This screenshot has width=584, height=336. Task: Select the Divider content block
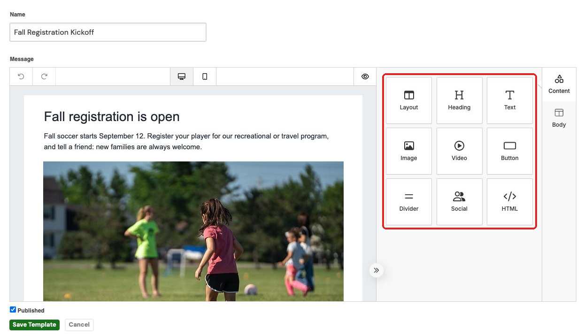pyautogui.click(x=409, y=202)
